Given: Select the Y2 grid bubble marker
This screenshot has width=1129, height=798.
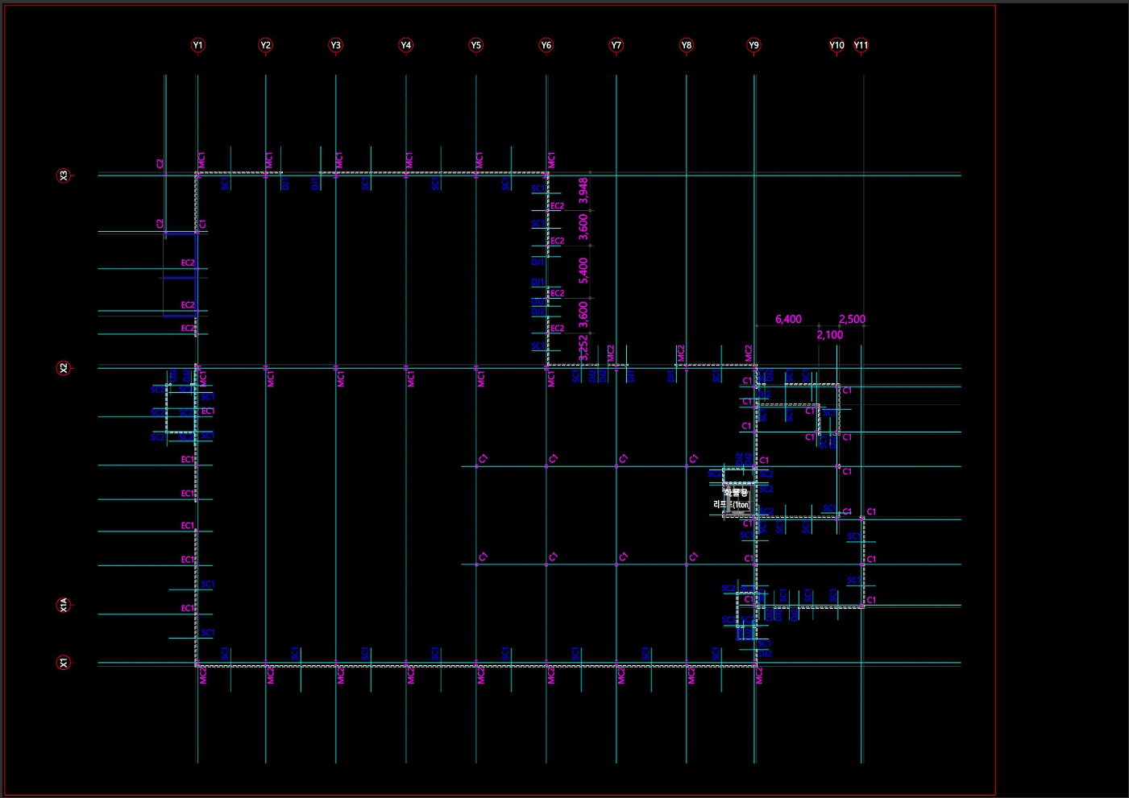Looking at the screenshot, I should tap(266, 45).
